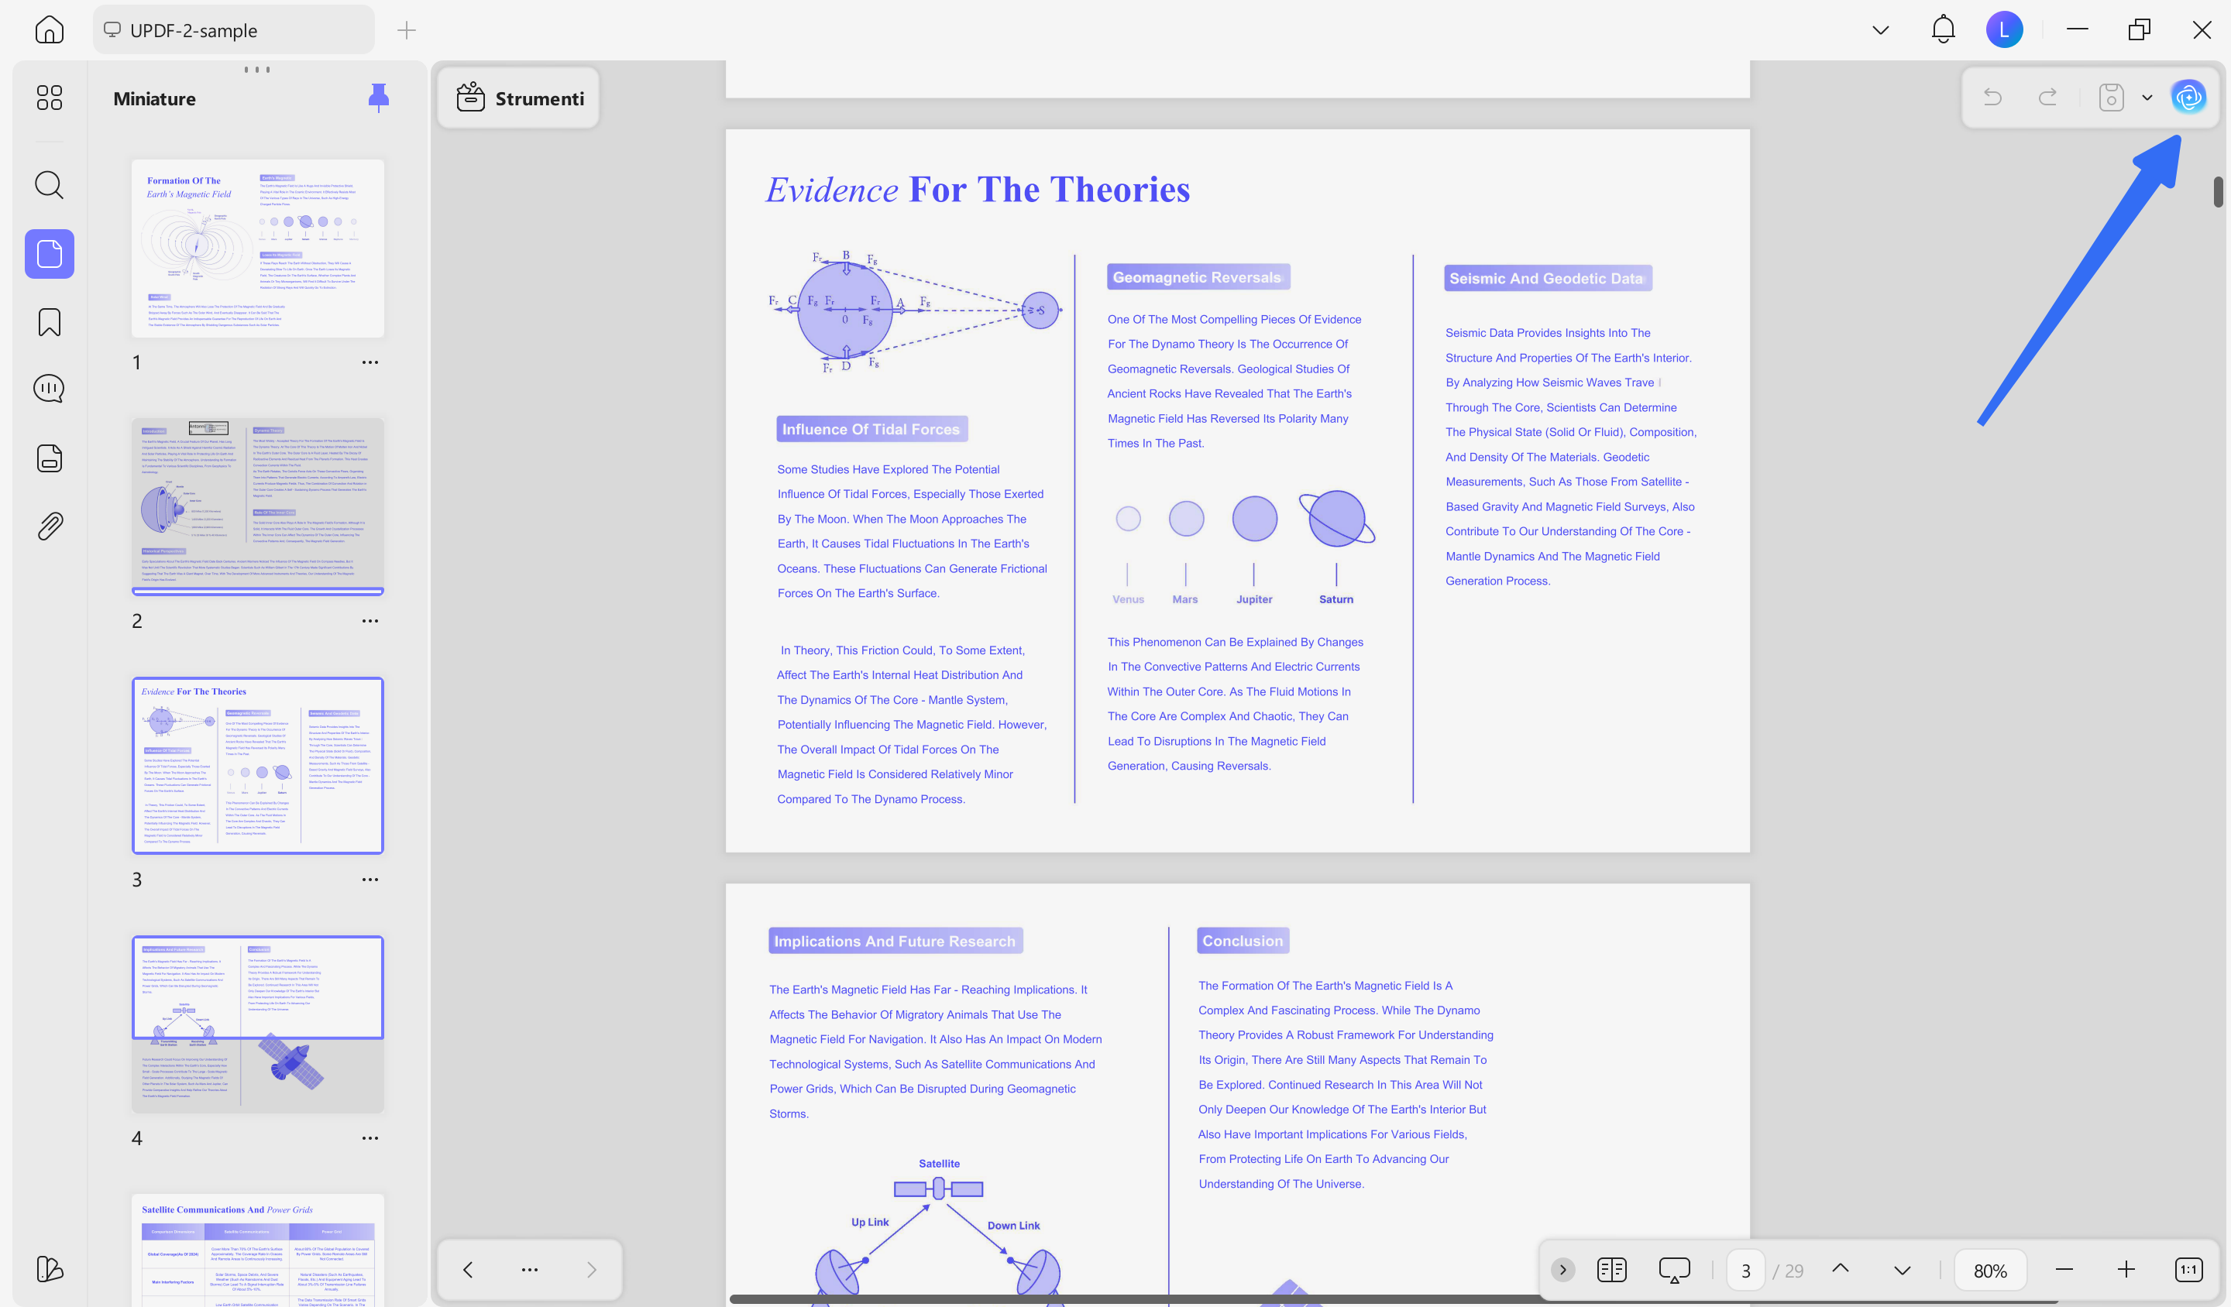Click the notifications bell icon
Screen dimensions: 2231x1307
(1942, 30)
